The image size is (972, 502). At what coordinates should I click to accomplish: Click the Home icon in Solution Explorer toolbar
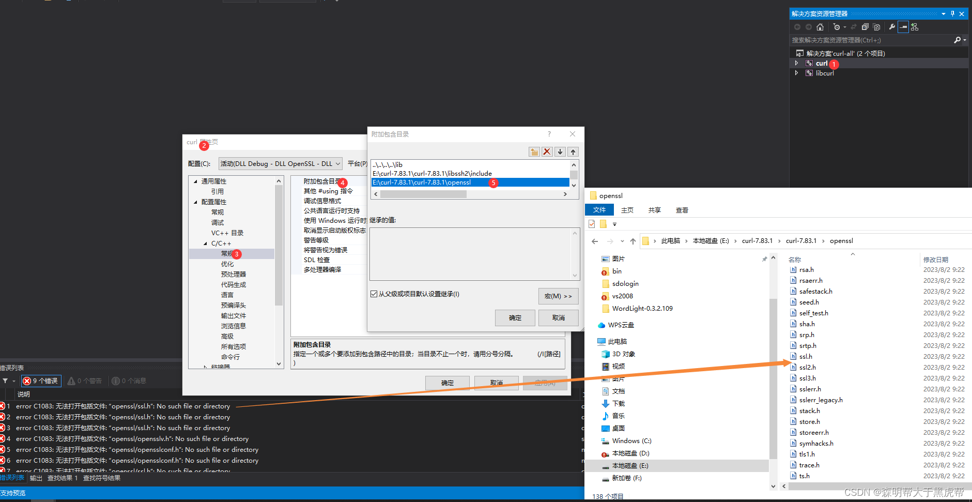[x=820, y=27]
